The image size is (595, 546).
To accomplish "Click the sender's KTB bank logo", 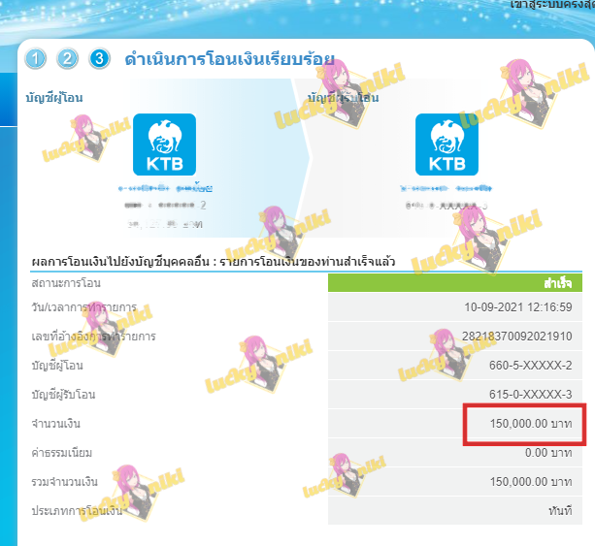I will click(x=164, y=145).
